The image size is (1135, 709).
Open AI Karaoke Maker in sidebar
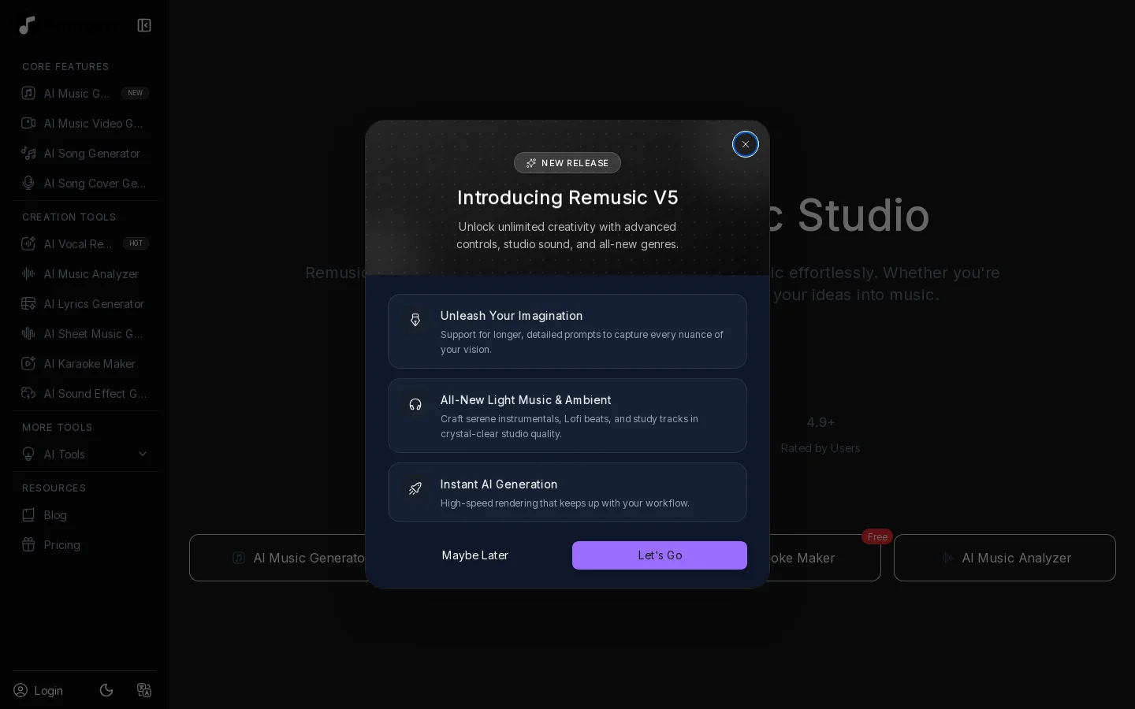84,363
